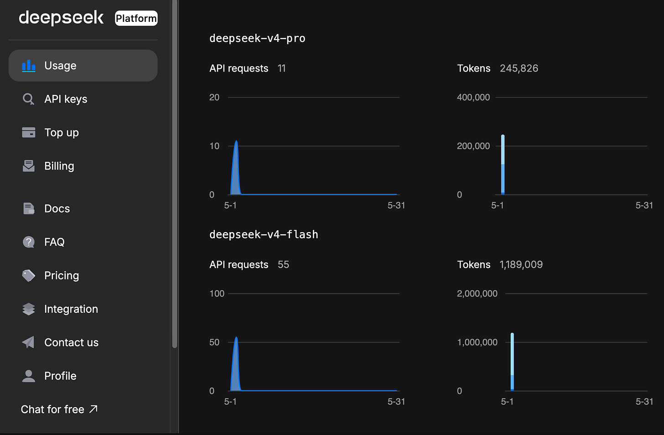
Task: Click the external arrow beside Chat for free
Action: 93,409
